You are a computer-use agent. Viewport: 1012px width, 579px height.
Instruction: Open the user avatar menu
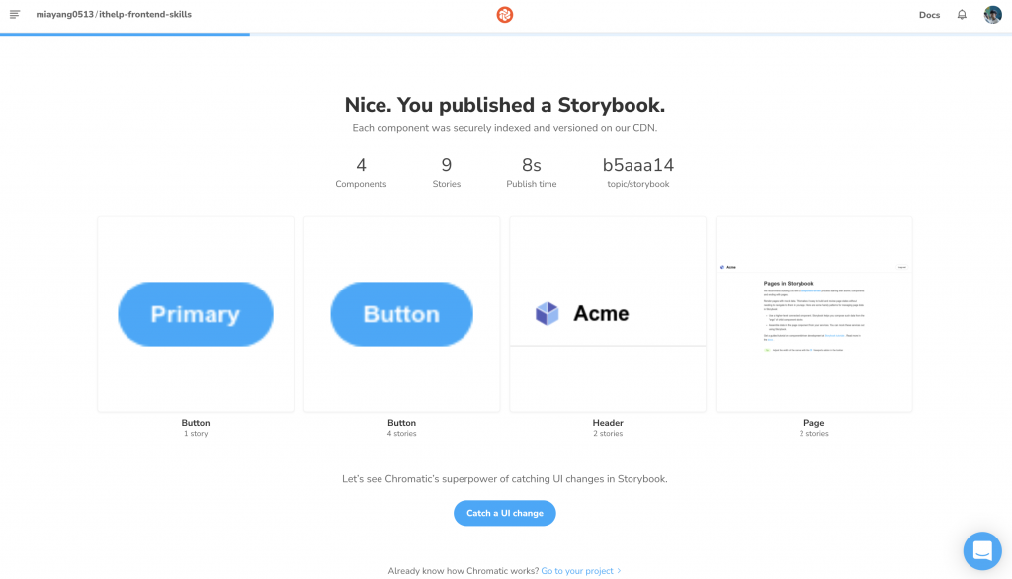(992, 14)
